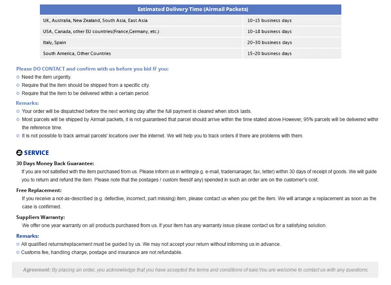Click the 'Italy, Spain' table cell
This screenshot has height=285, width=391.
coord(141,42)
